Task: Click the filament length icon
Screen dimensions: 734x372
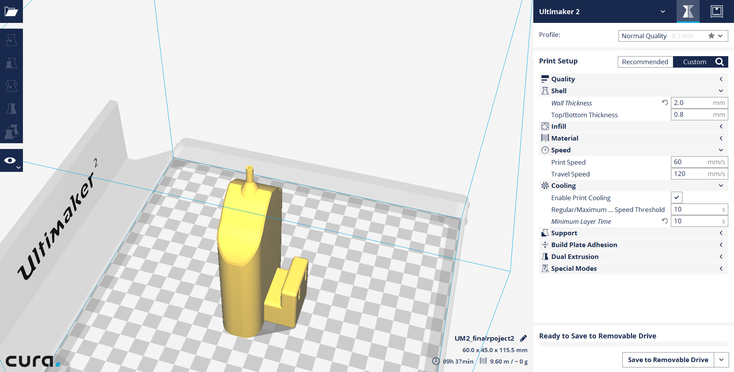Action: [483, 361]
